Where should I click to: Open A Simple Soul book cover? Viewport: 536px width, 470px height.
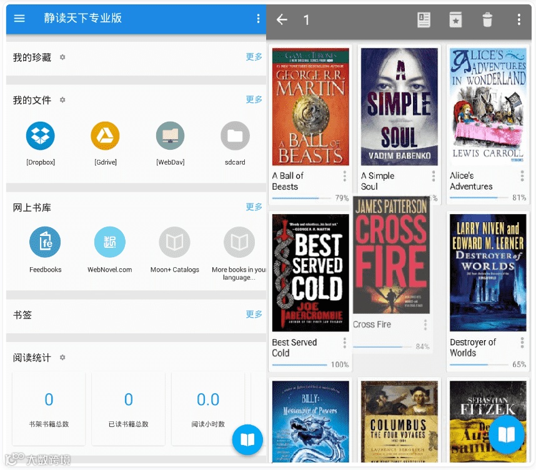click(399, 107)
